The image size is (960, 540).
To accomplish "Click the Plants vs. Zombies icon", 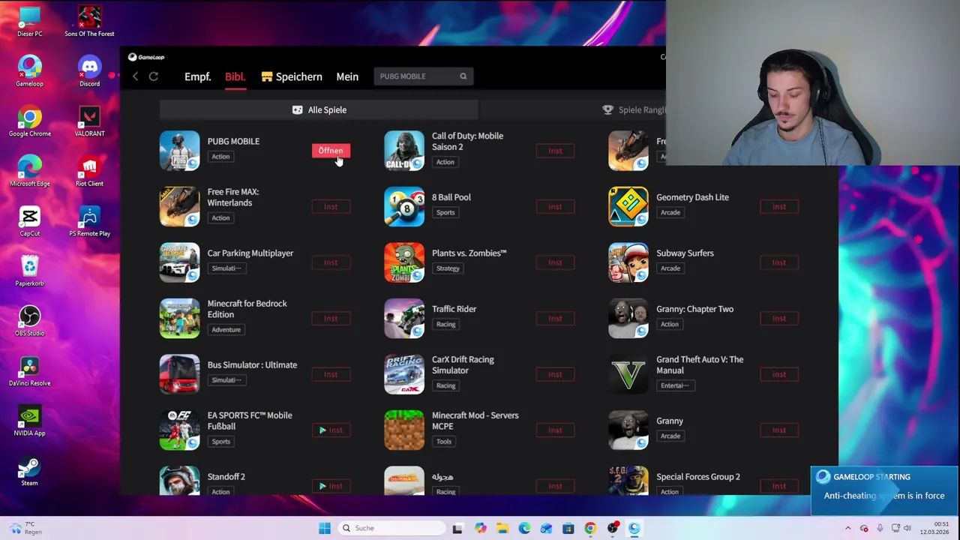I will tap(404, 262).
